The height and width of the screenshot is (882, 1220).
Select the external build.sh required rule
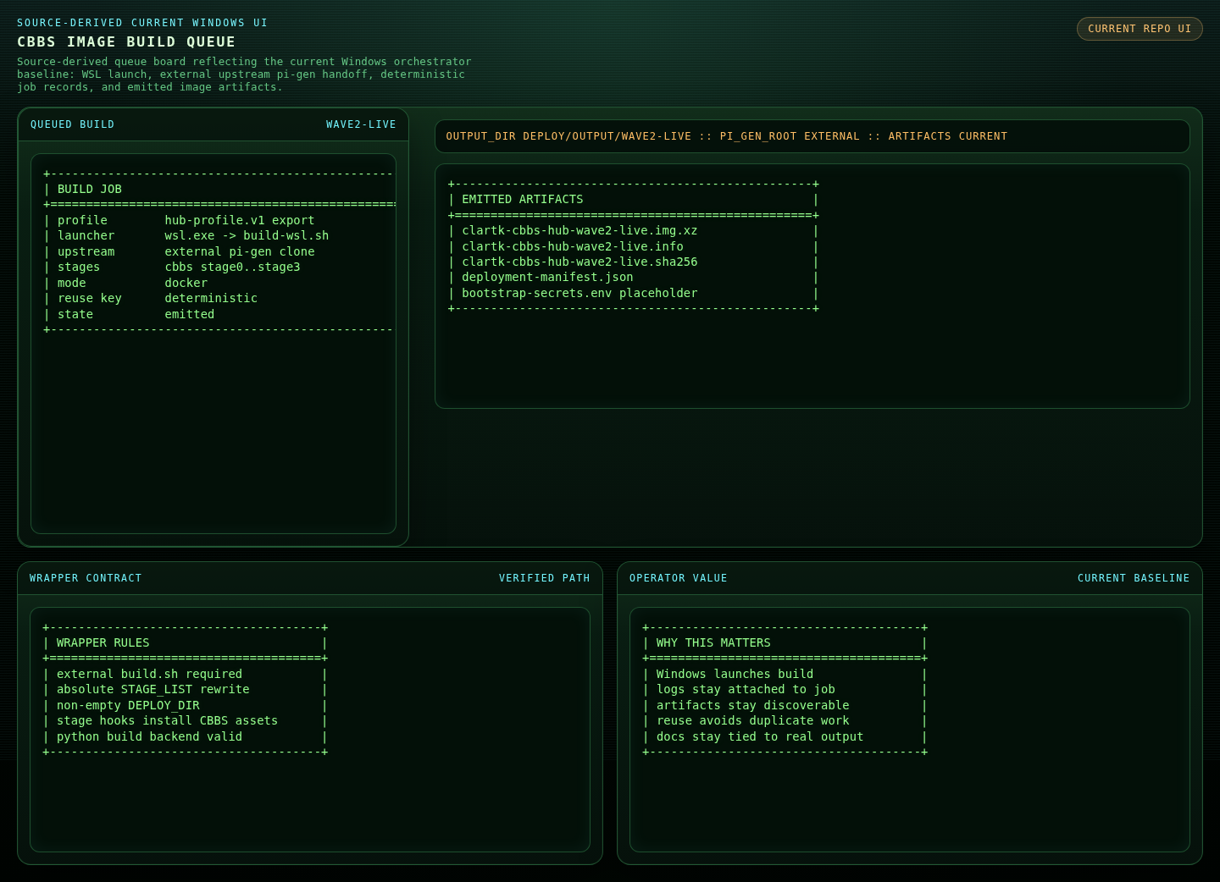point(149,674)
